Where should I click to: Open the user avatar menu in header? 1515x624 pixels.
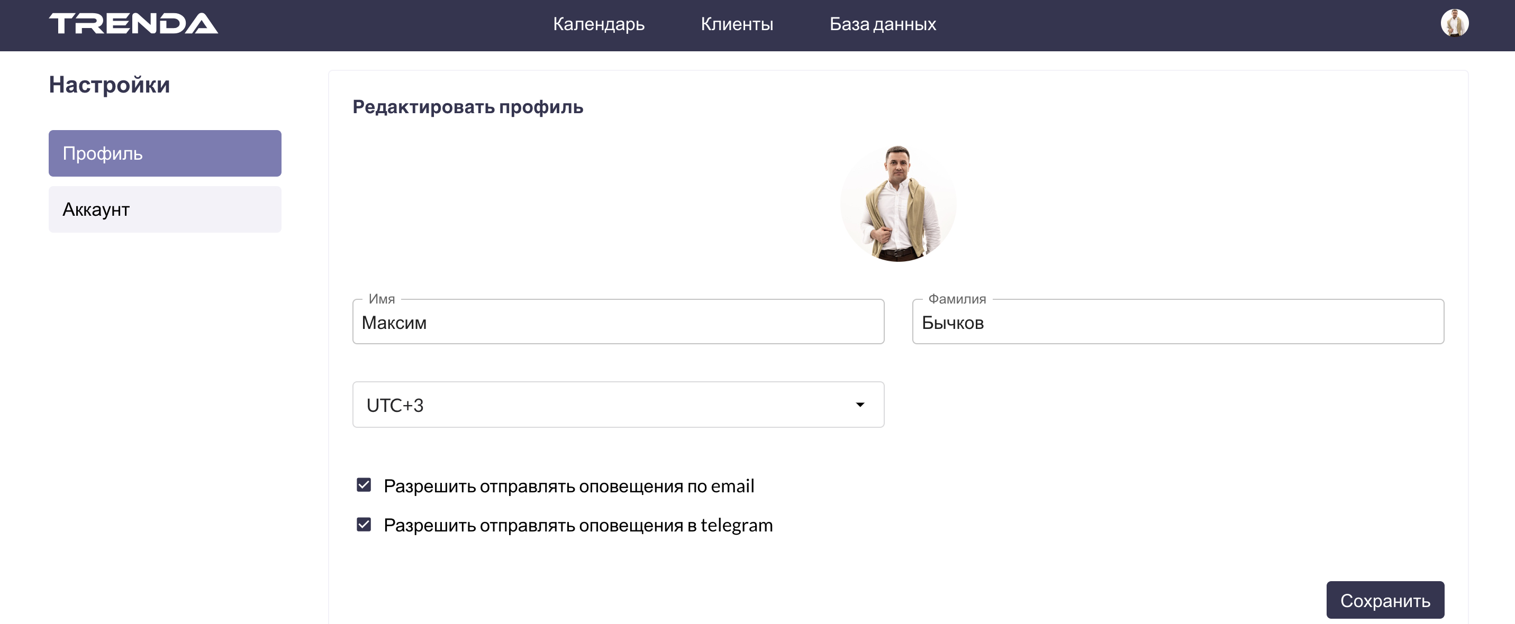pos(1454,23)
